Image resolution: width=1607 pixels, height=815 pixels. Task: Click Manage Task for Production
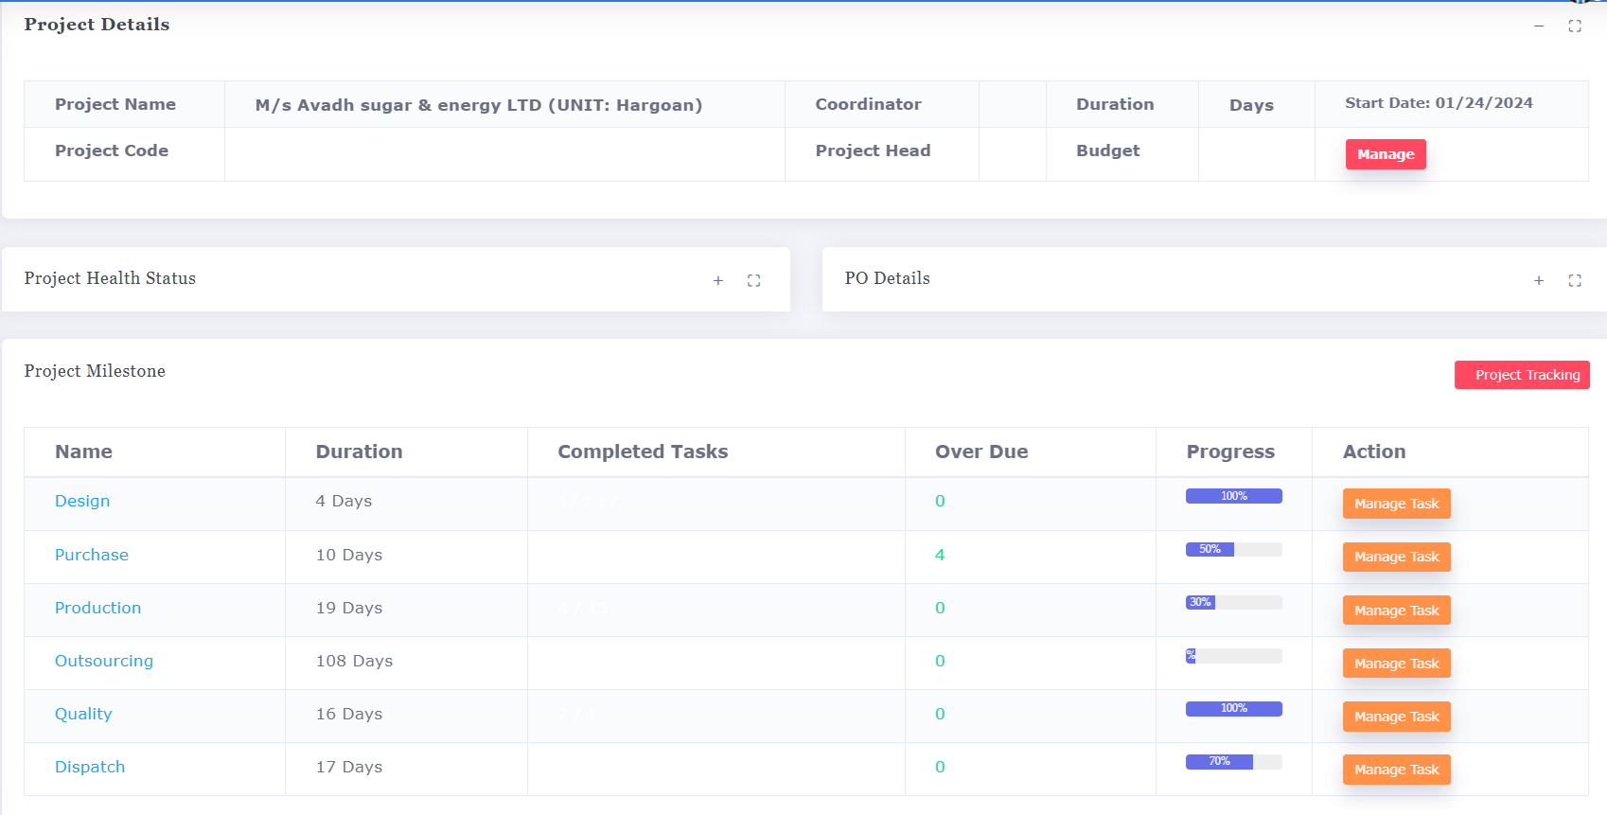[x=1396, y=611]
